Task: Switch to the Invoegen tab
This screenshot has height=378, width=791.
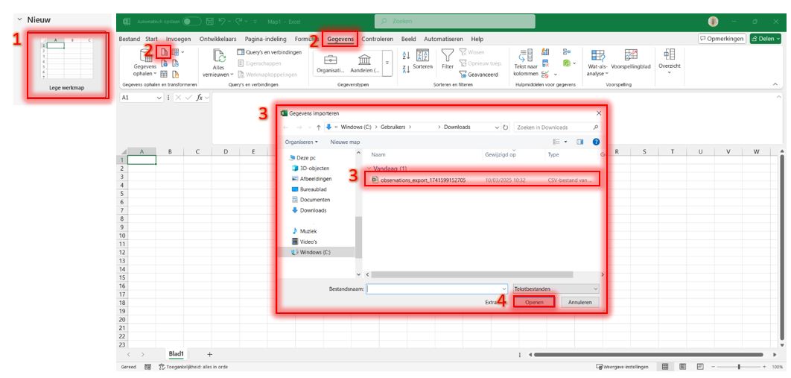Action: point(179,39)
